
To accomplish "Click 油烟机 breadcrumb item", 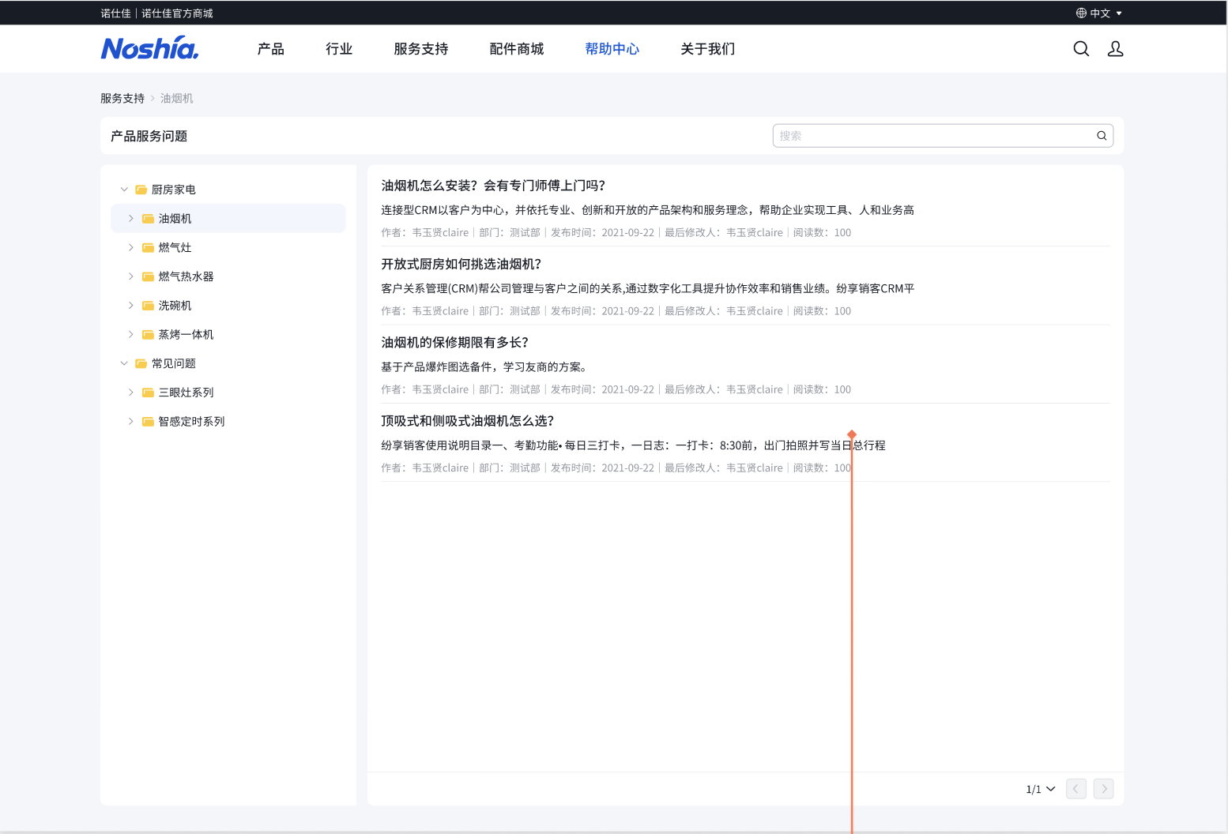I will tap(176, 98).
